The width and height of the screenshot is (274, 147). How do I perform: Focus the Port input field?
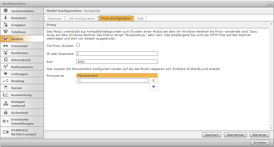click(x=117, y=62)
